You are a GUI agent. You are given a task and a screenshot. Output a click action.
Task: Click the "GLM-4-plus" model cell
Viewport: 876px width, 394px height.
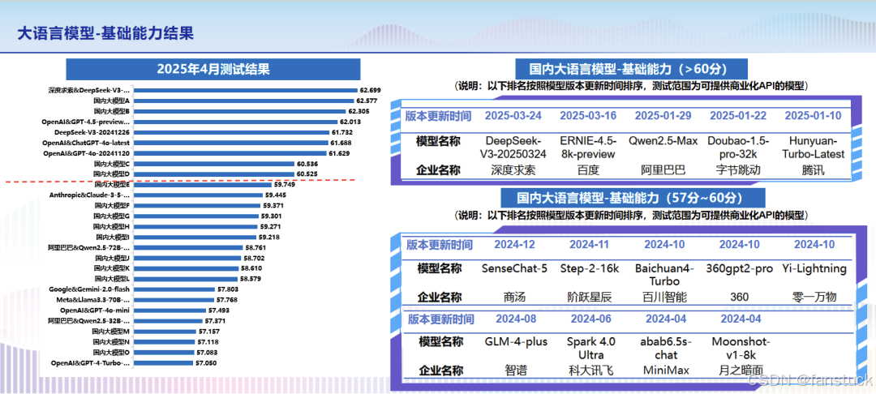514,341
